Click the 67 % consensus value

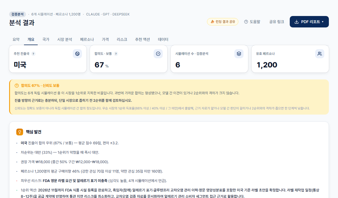(x=102, y=65)
